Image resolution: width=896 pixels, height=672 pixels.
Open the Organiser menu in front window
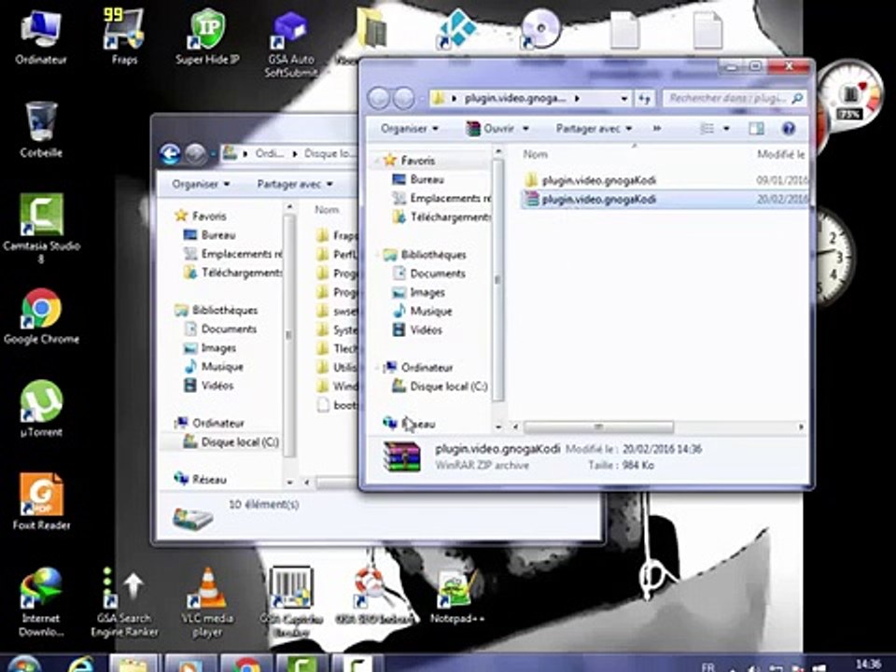tap(410, 129)
